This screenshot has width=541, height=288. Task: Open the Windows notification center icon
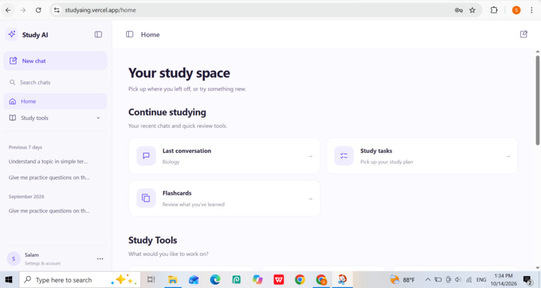coord(528,280)
